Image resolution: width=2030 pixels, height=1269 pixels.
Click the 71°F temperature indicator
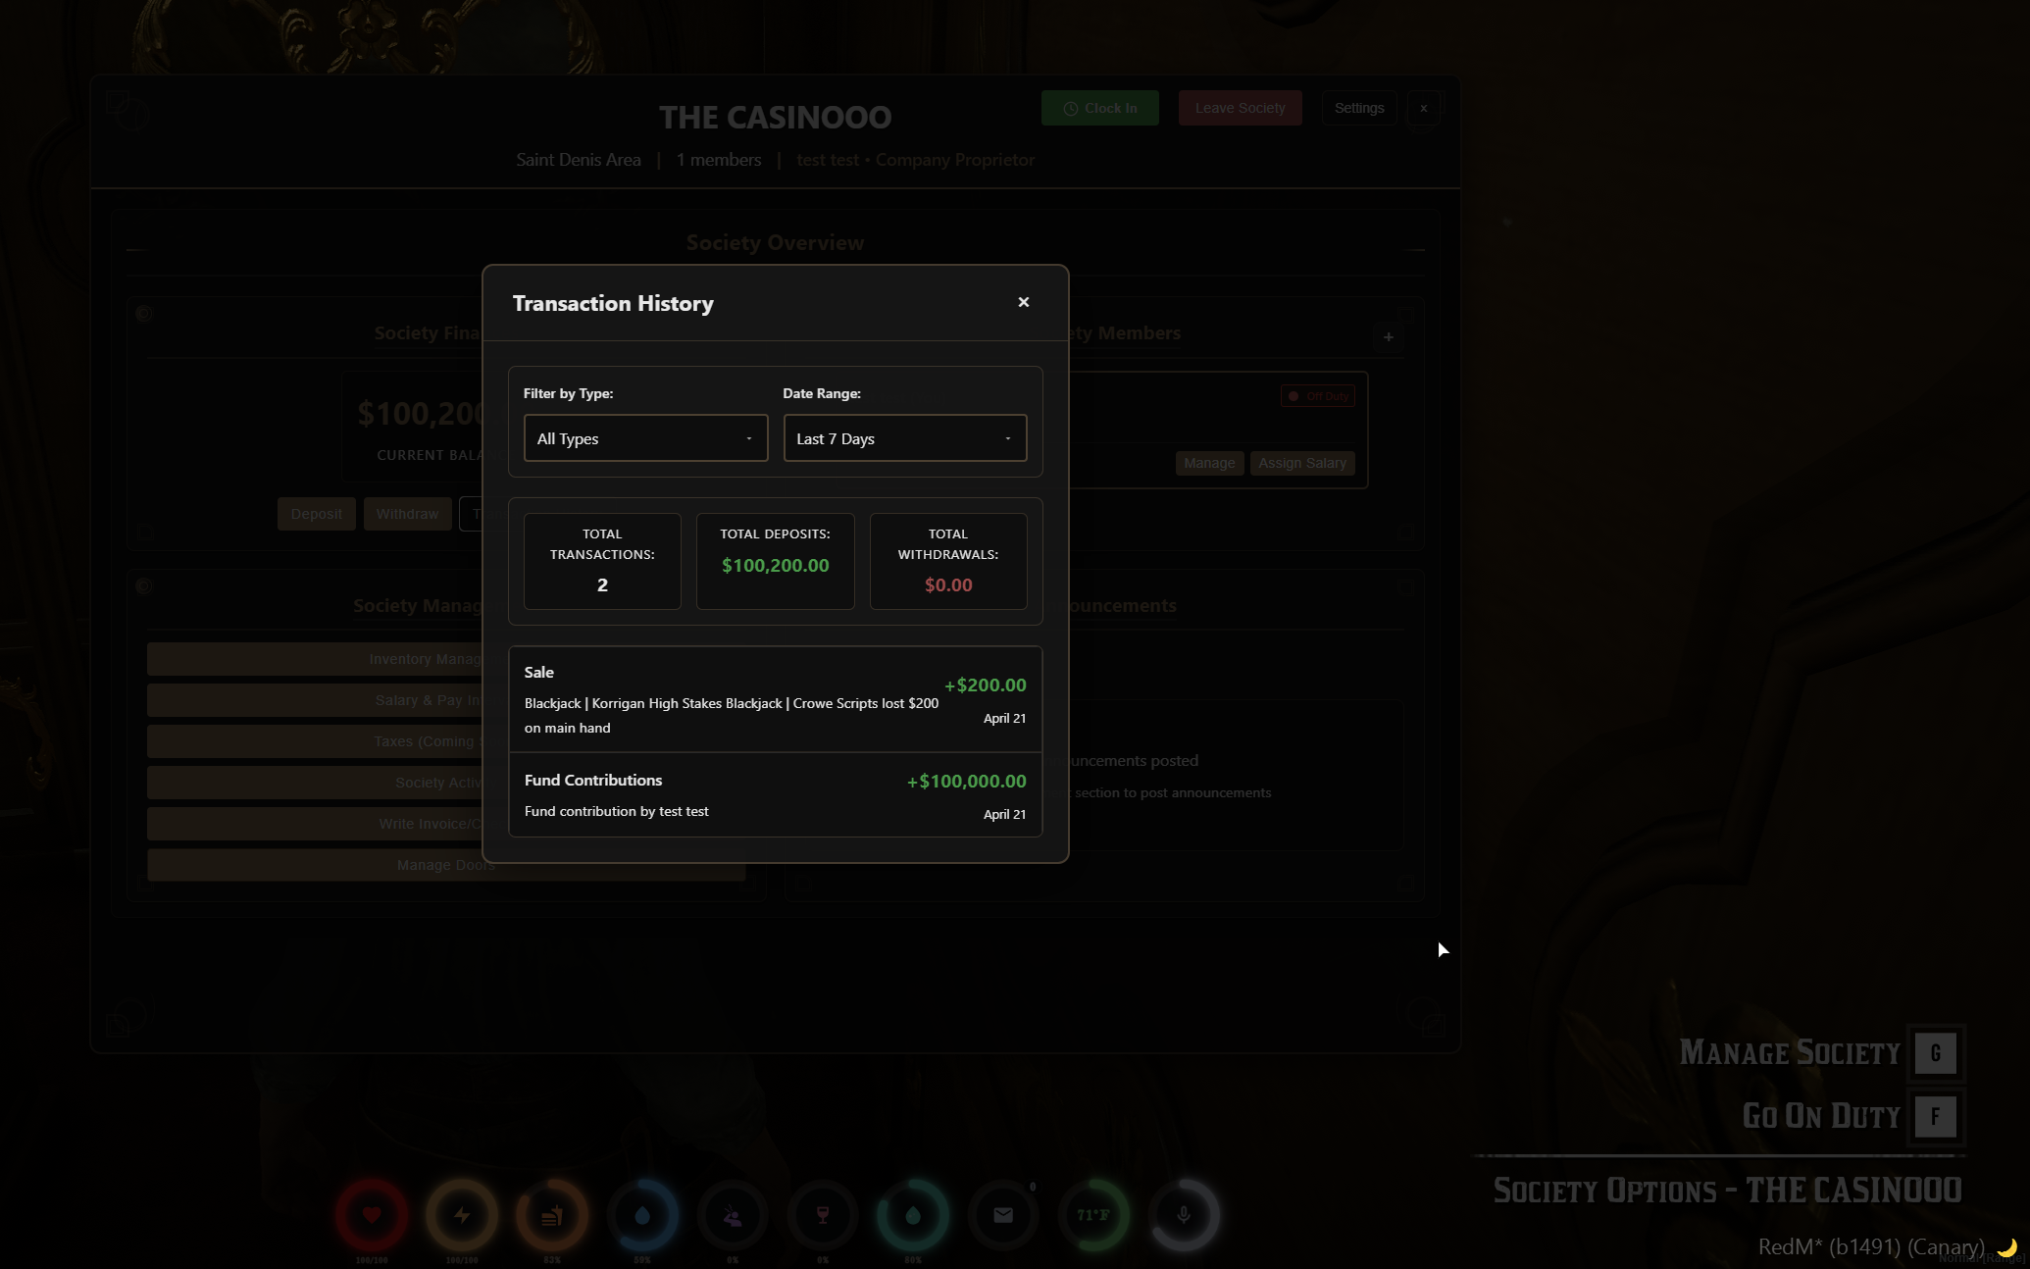coord(1093,1215)
